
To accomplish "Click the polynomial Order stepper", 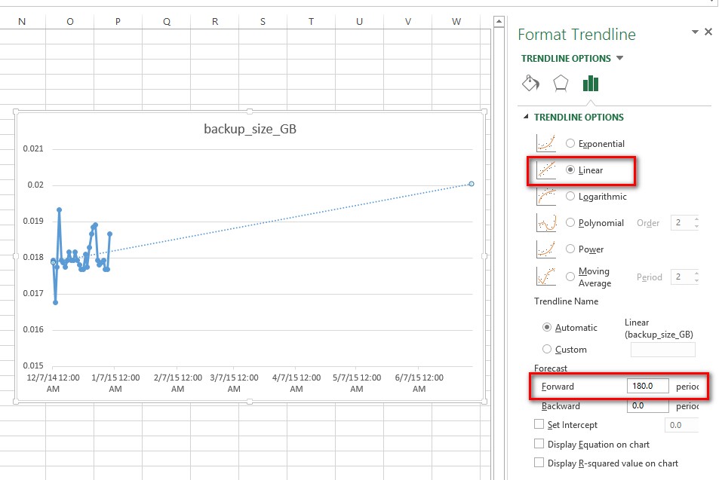I will coord(696,222).
